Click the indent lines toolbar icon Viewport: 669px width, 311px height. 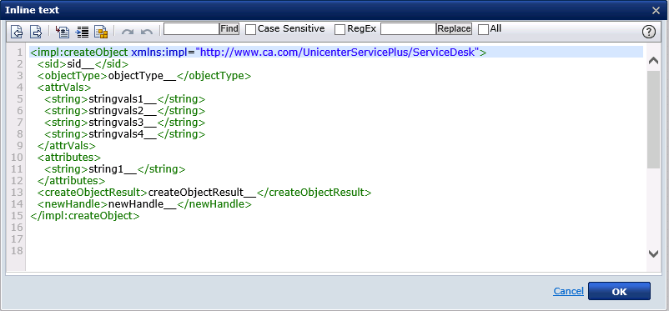coord(82,32)
